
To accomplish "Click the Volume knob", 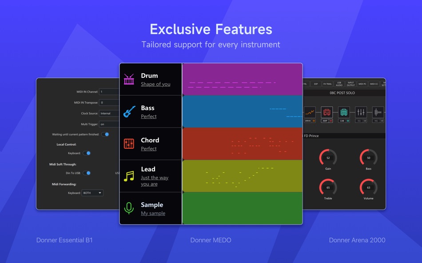I will (368, 187).
